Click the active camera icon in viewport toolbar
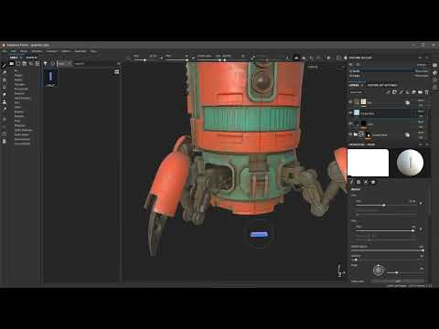The height and width of the screenshot is (329, 439). coord(296,58)
